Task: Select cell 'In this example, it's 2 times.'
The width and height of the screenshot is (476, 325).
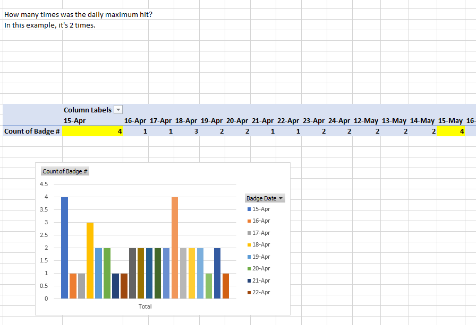Action: 50,25
